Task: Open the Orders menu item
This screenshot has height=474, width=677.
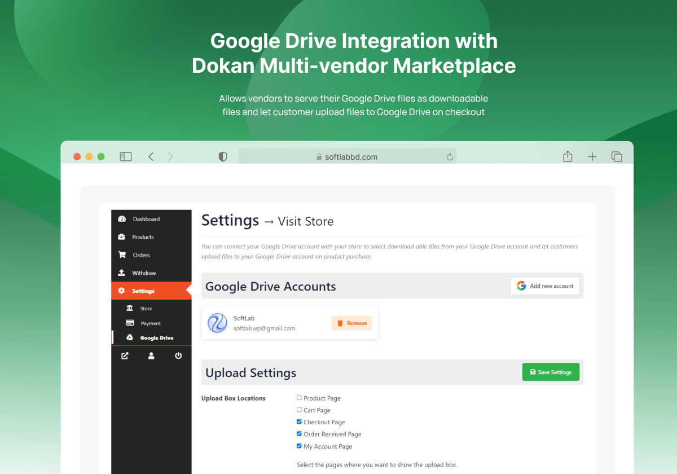Action: [151, 255]
